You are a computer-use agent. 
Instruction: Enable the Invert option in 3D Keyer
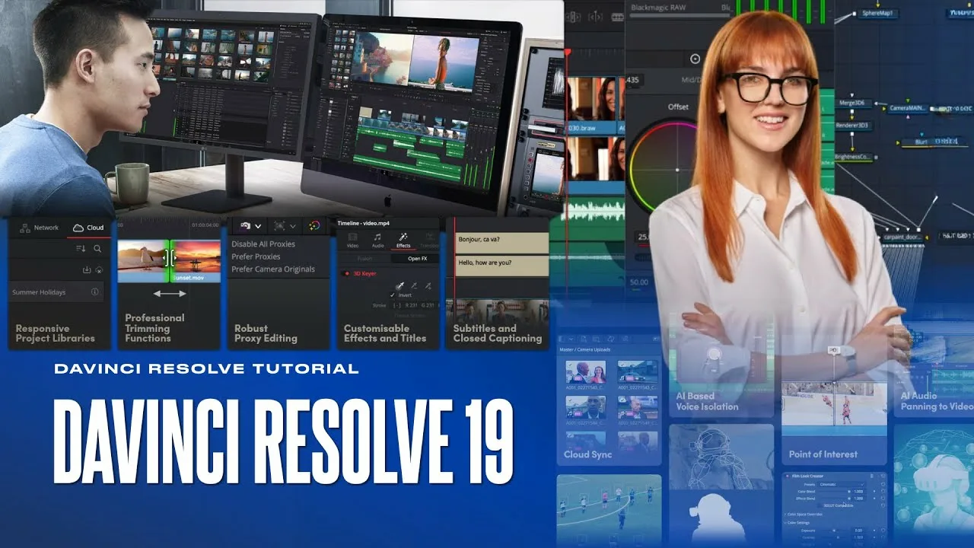coord(392,295)
